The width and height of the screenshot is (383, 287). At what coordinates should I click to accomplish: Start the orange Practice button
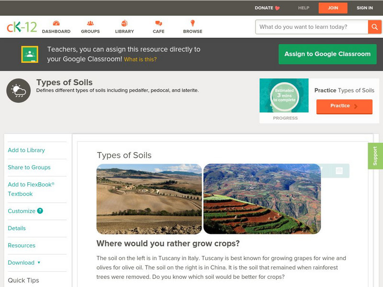pos(344,106)
